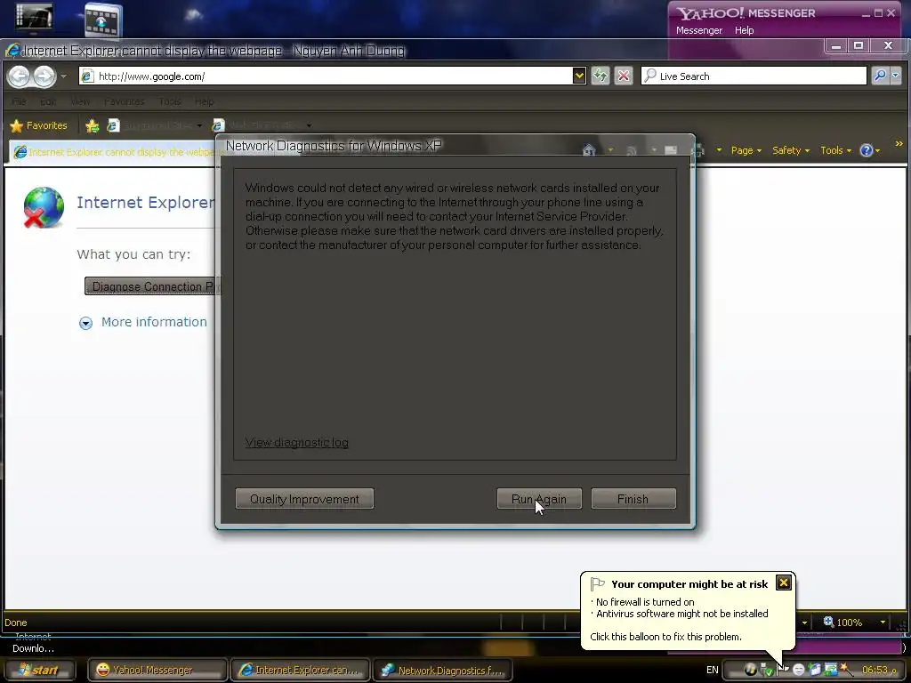Click the Print icon in command bar

[x=698, y=150]
